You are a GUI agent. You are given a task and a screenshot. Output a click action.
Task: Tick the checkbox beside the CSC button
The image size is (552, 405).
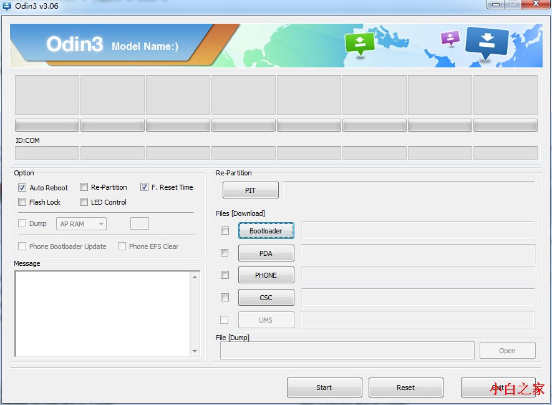[x=225, y=298]
